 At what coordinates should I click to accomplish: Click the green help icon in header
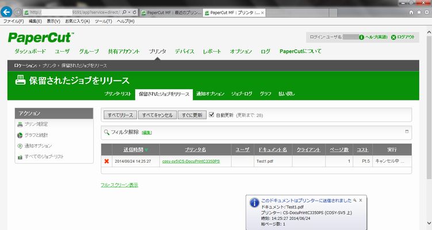[x=361, y=37]
